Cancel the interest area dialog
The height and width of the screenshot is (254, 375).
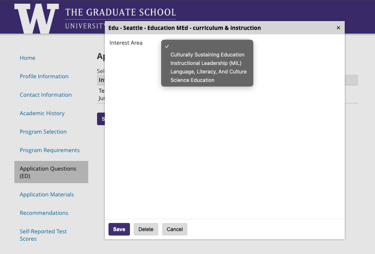[x=175, y=229]
